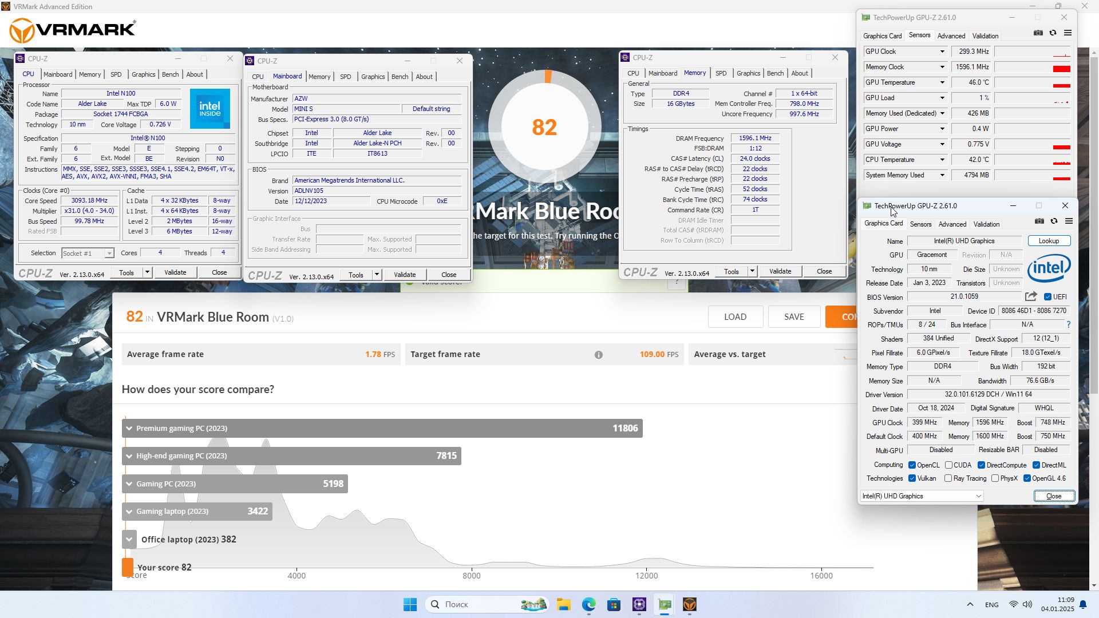The width and height of the screenshot is (1099, 618).
Task: Click the VRMark taskbar icon
Action: click(x=690, y=604)
